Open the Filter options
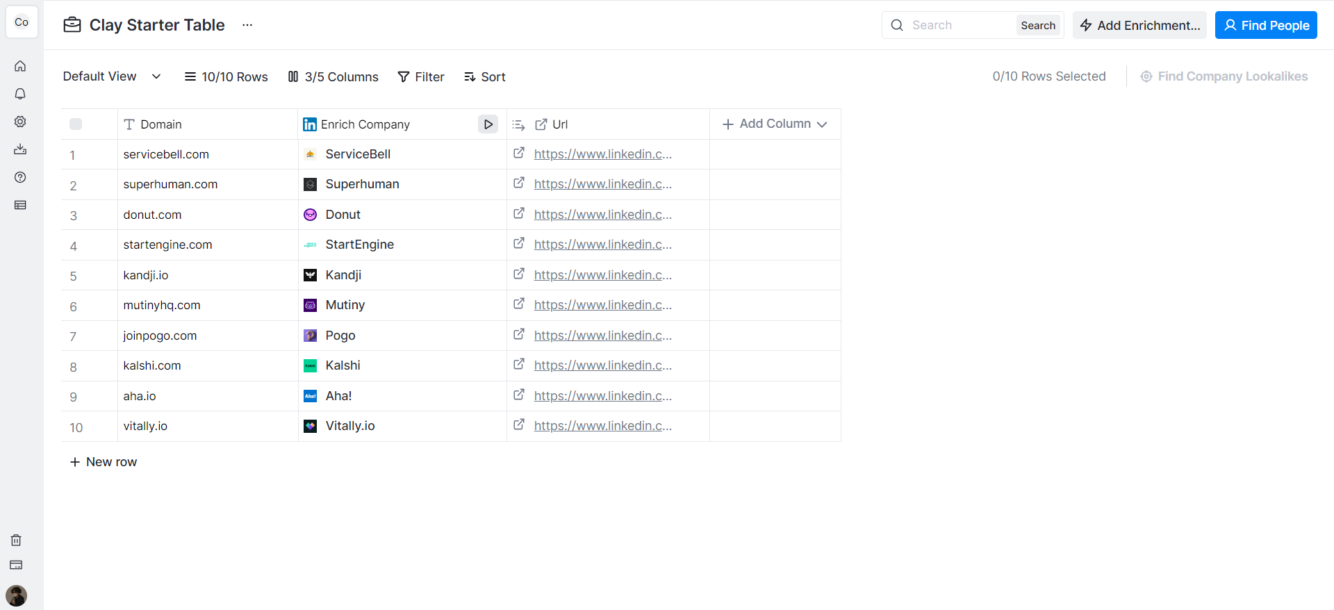The width and height of the screenshot is (1334, 610). coord(421,77)
